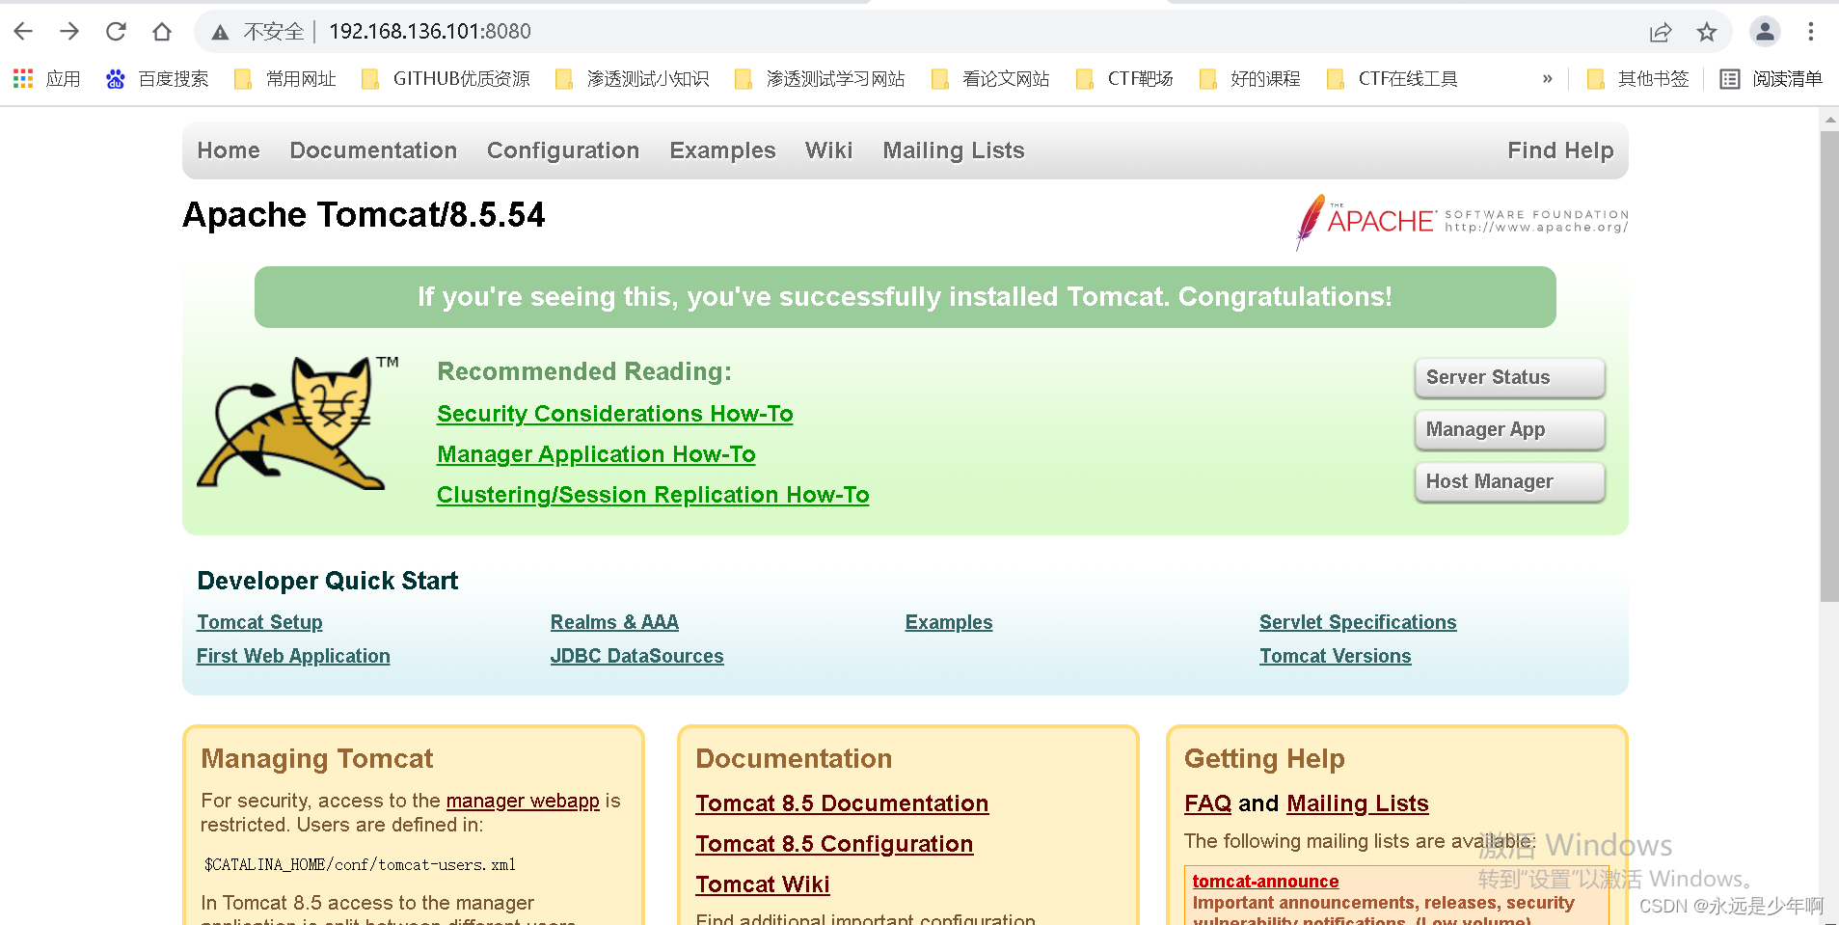The height and width of the screenshot is (925, 1839).
Task: Open the Examples nav item
Action: [x=722, y=150]
